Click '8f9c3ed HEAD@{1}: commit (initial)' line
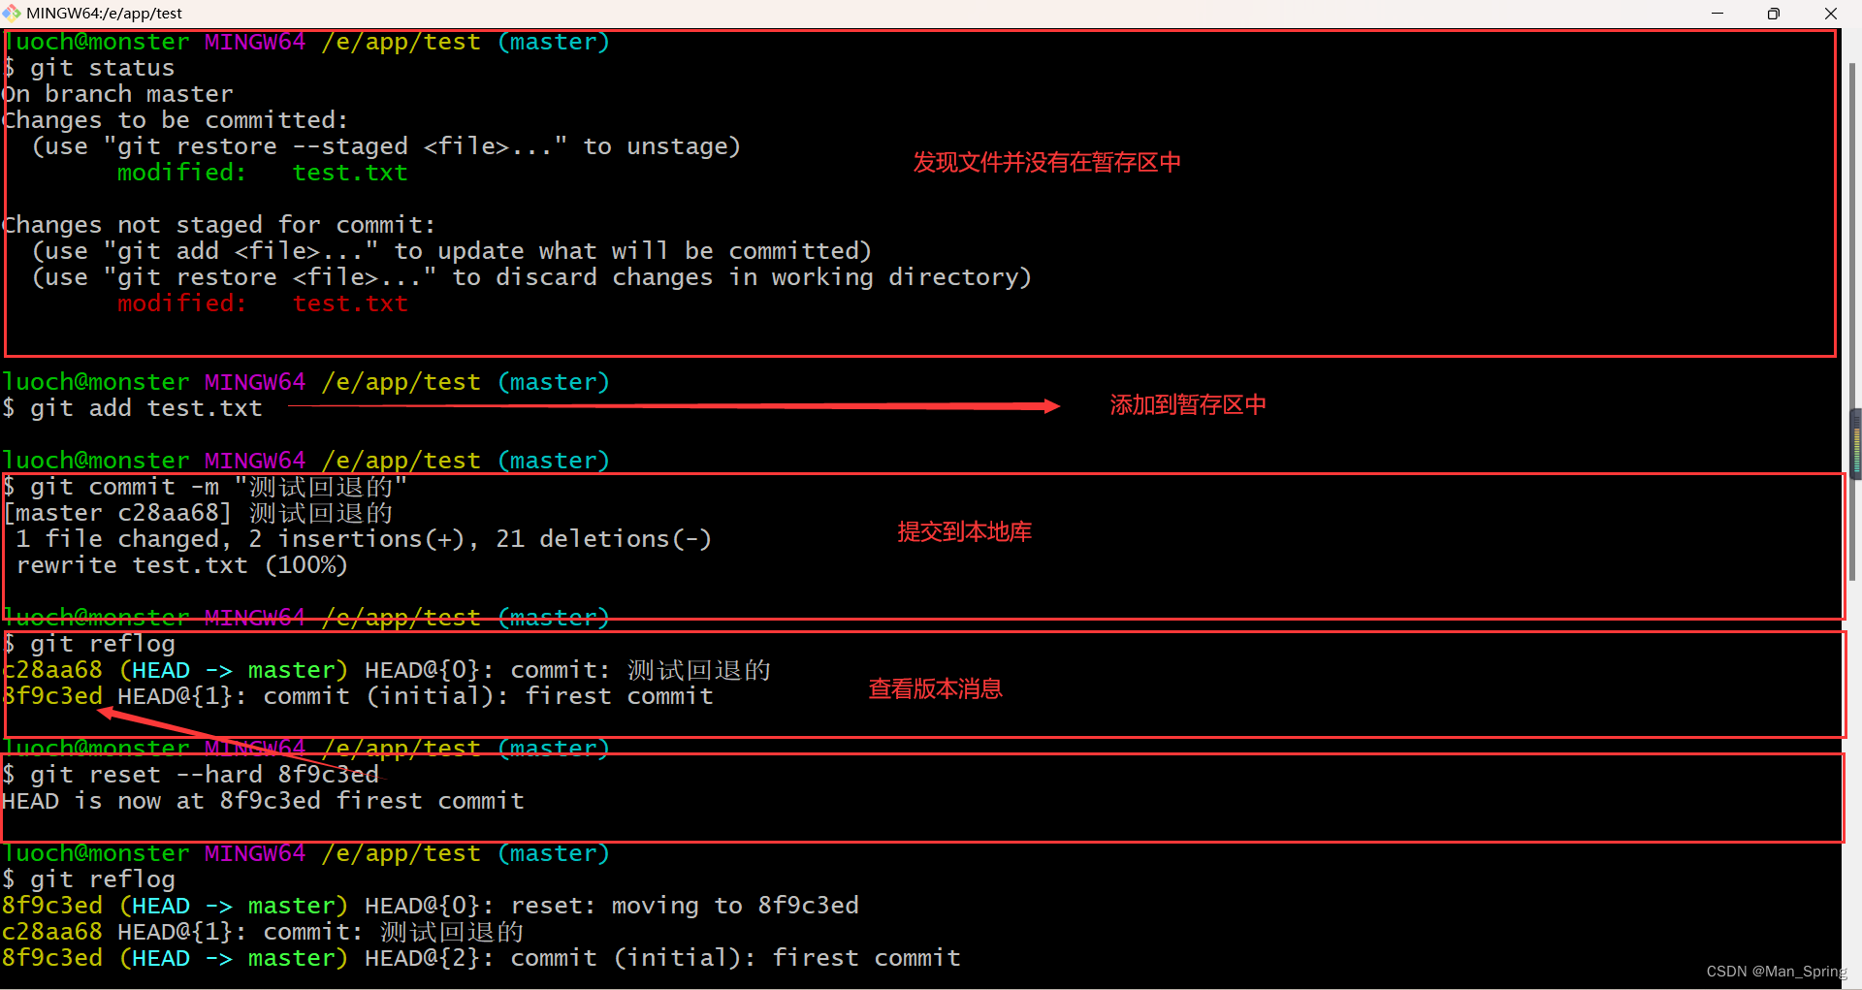Viewport: 1862px width, 990px height. (x=357, y=696)
